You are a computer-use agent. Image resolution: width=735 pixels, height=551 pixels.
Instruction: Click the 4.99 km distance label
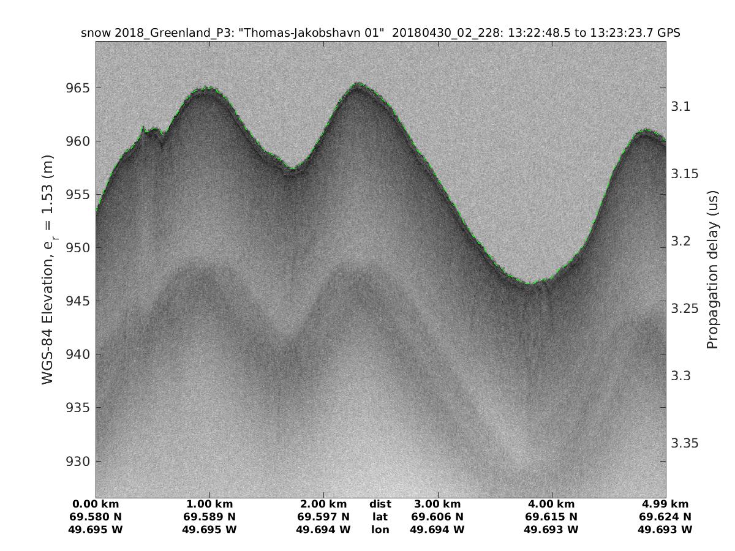click(665, 504)
